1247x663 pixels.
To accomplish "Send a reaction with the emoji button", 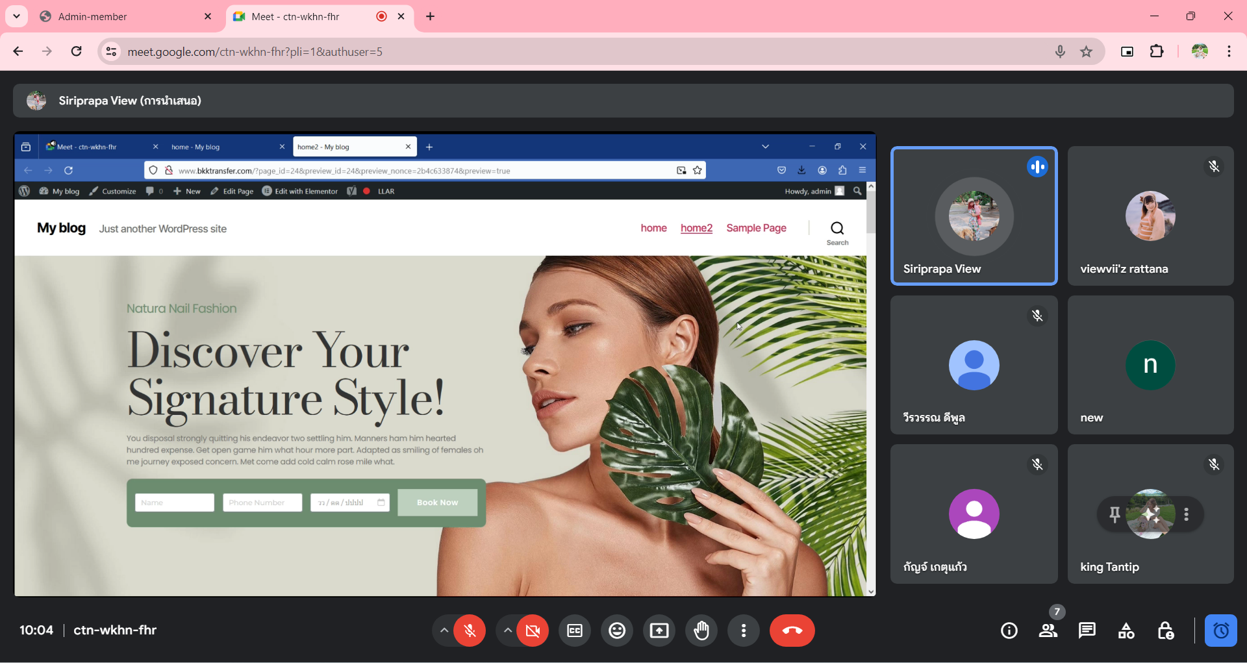I will pyautogui.click(x=616, y=631).
